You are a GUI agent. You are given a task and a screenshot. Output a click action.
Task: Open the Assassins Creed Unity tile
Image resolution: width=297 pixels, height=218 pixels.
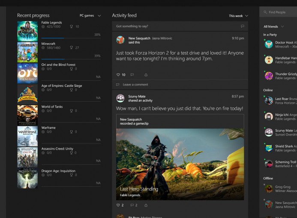click(27, 157)
